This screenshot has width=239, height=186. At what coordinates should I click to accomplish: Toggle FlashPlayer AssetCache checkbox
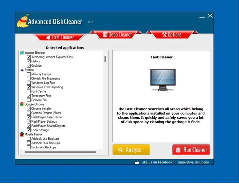[x=29, y=117]
